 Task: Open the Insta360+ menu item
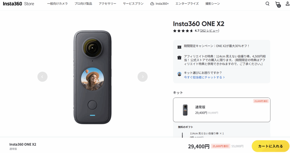(159, 4)
